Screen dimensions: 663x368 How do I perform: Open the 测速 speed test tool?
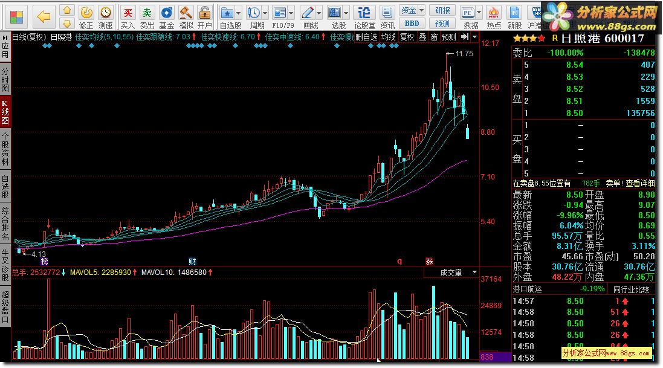[105, 18]
